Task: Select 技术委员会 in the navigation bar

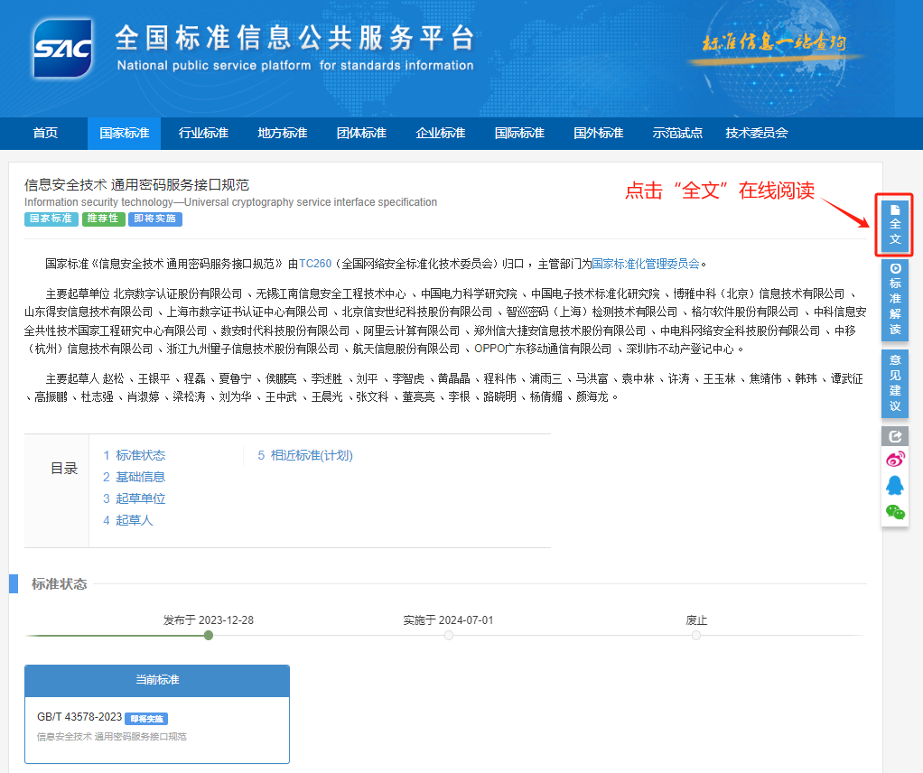Action: [756, 134]
